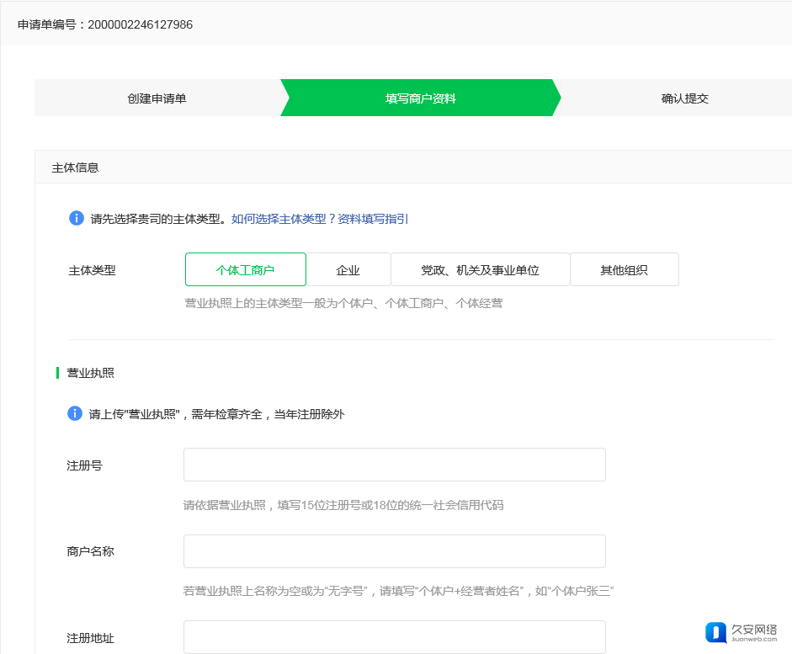Click the 久安网络 logo icon
This screenshot has width=792, height=654.
[716, 633]
